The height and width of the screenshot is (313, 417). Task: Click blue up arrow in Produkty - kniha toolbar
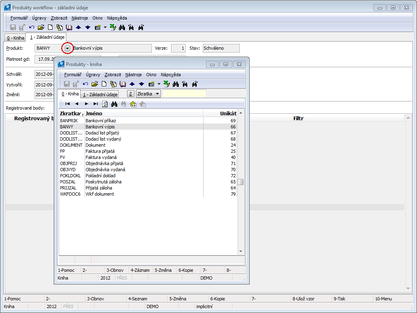[132, 84]
